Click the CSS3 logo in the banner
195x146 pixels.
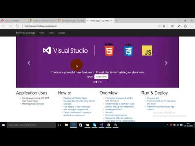coord(128,50)
